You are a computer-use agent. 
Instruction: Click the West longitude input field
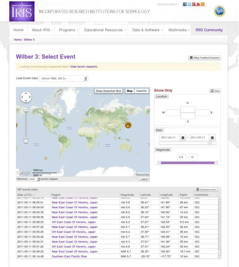tap(173, 113)
